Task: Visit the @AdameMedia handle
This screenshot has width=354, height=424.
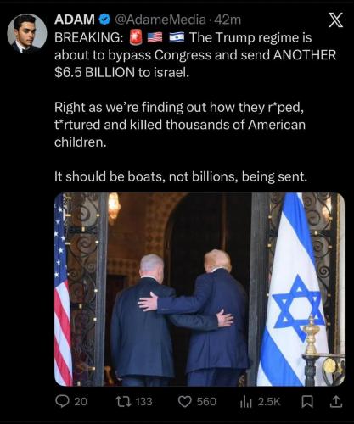Action: click(160, 20)
